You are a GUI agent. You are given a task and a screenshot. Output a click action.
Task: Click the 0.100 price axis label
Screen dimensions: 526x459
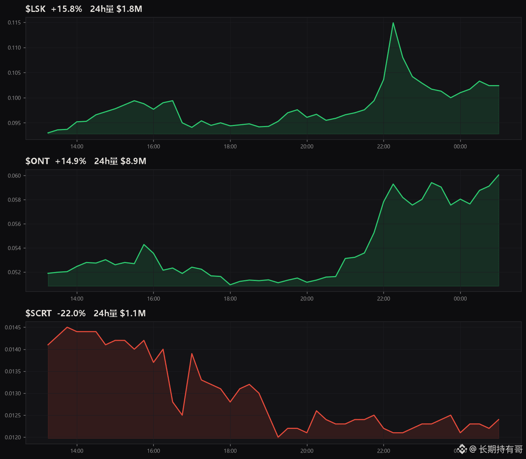pyautogui.click(x=15, y=98)
